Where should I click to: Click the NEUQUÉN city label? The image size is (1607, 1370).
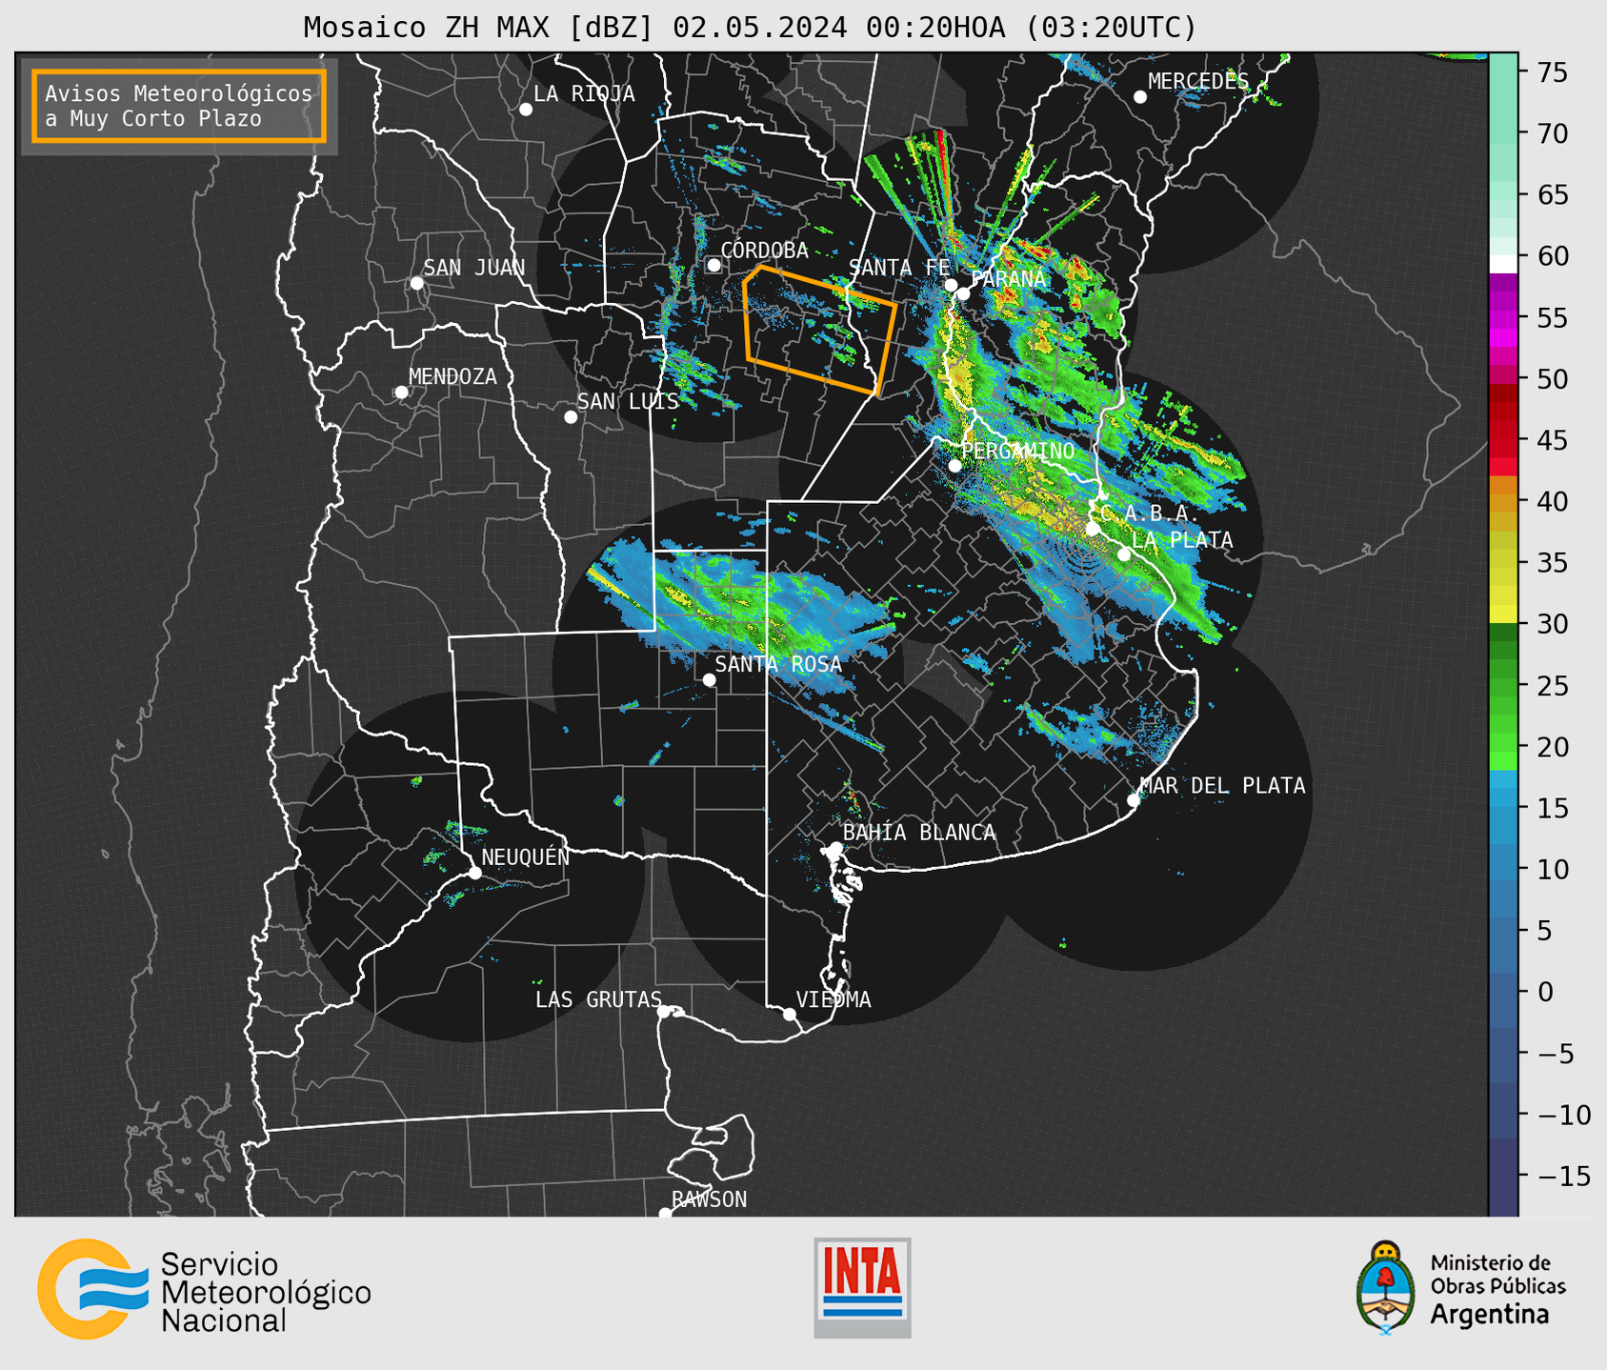[x=526, y=856]
